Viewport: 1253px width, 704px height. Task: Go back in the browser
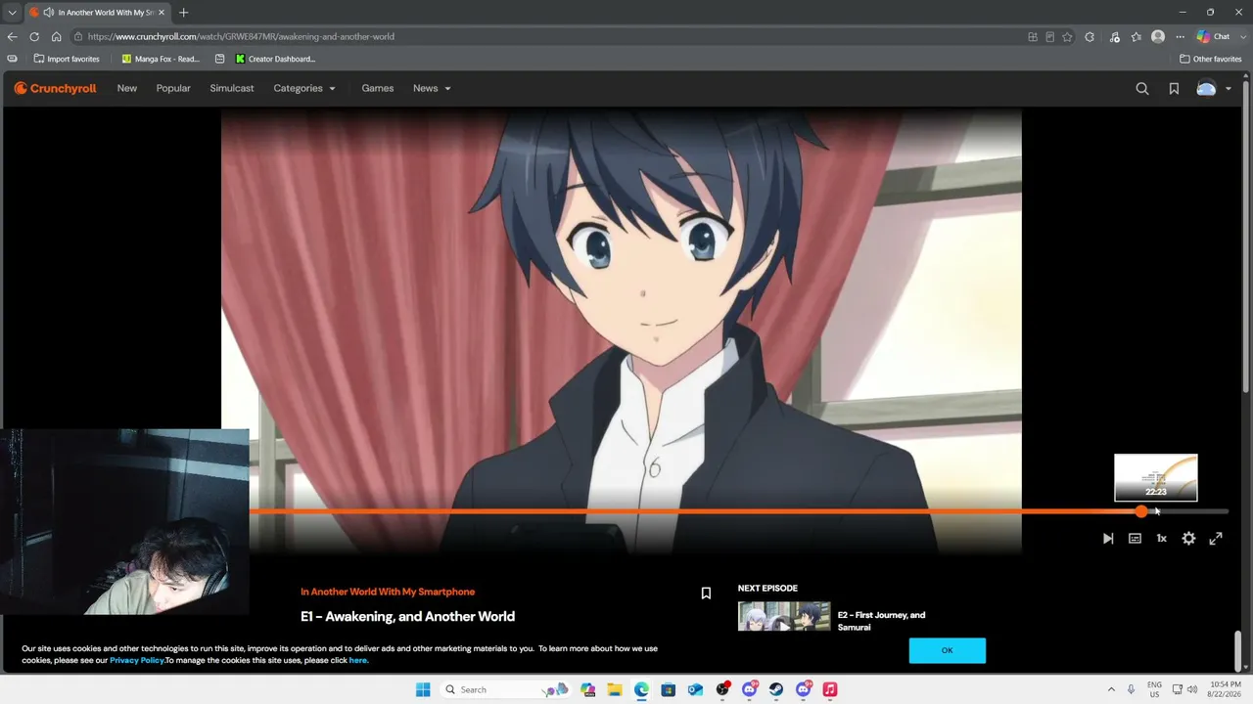click(13, 36)
